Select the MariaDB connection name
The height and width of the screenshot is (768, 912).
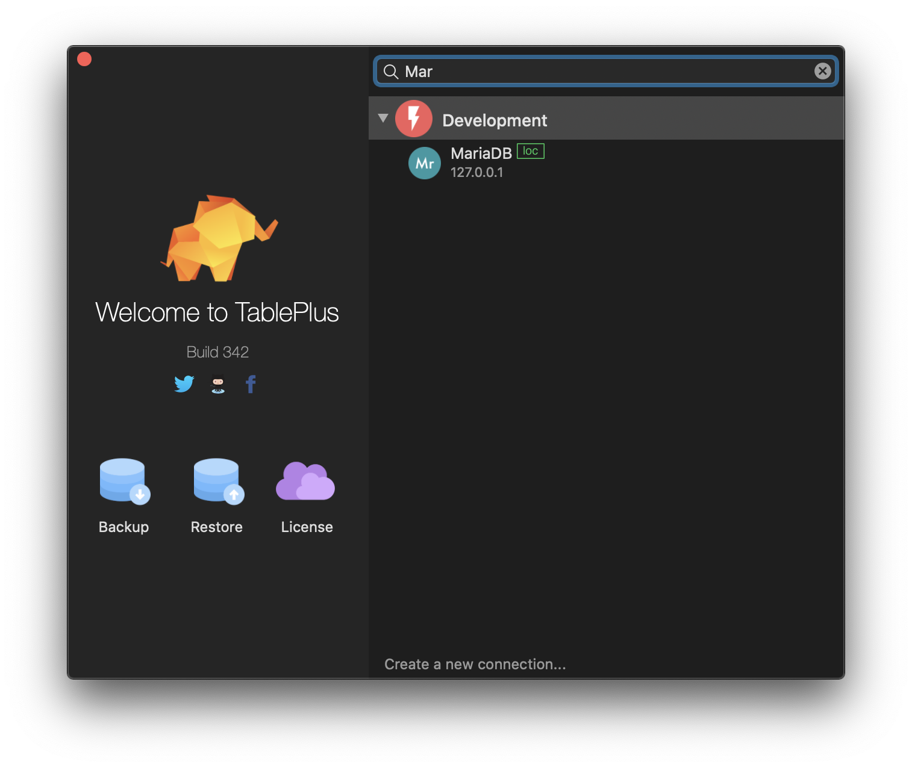click(x=481, y=153)
